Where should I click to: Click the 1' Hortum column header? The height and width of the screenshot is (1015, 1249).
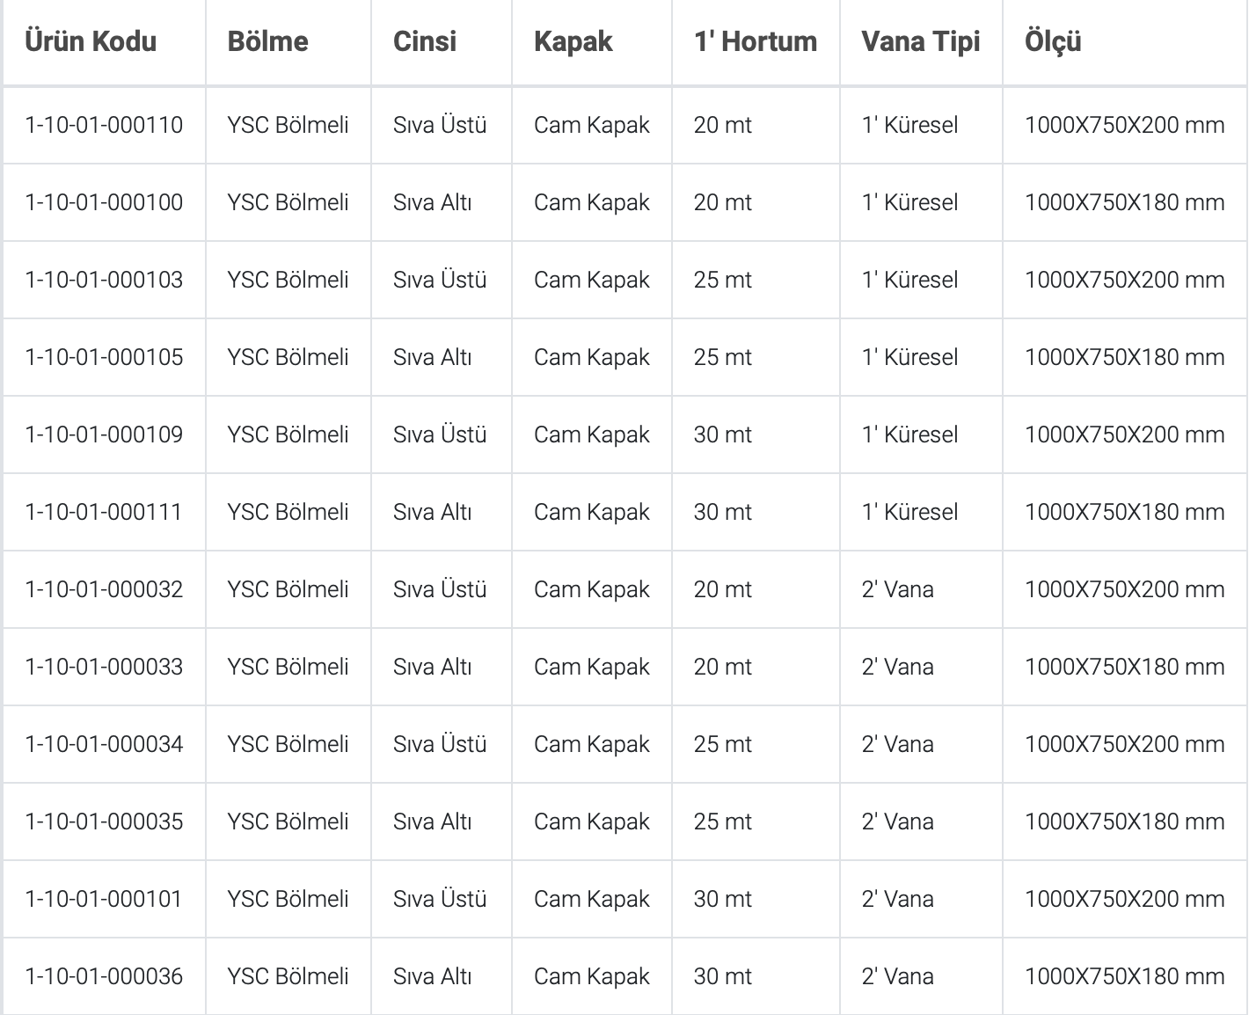click(x=756, y=41)
